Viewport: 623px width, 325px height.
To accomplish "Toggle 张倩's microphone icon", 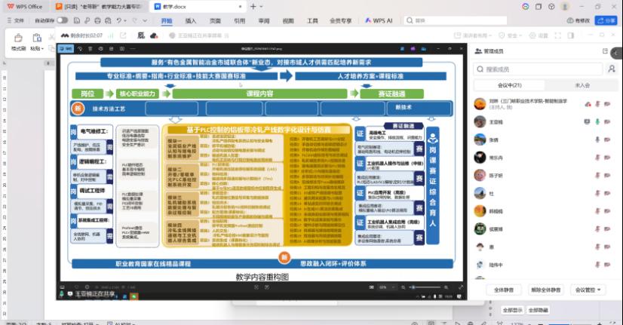I will coord(597,140).
